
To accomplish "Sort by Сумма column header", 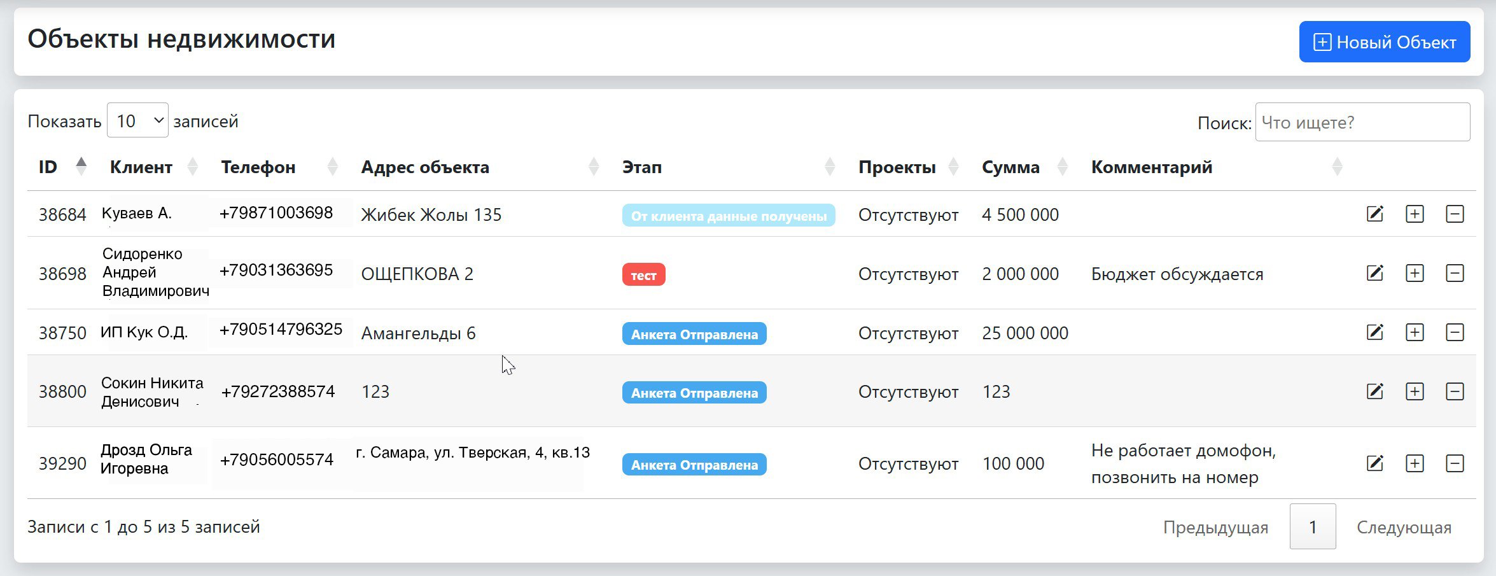I will click(1010, 167).
